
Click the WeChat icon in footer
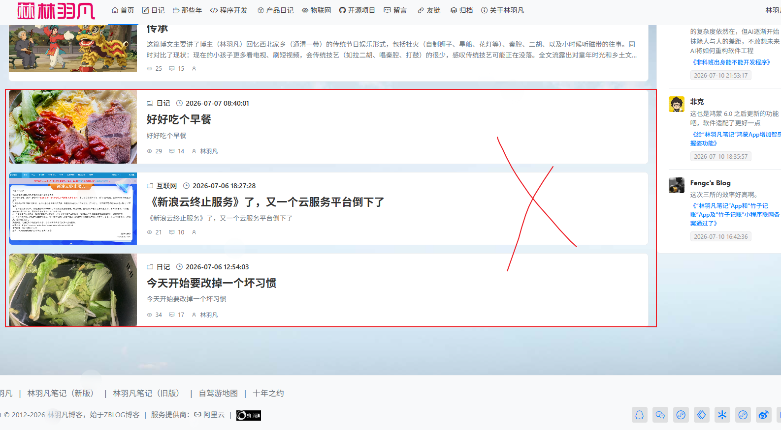660,415
